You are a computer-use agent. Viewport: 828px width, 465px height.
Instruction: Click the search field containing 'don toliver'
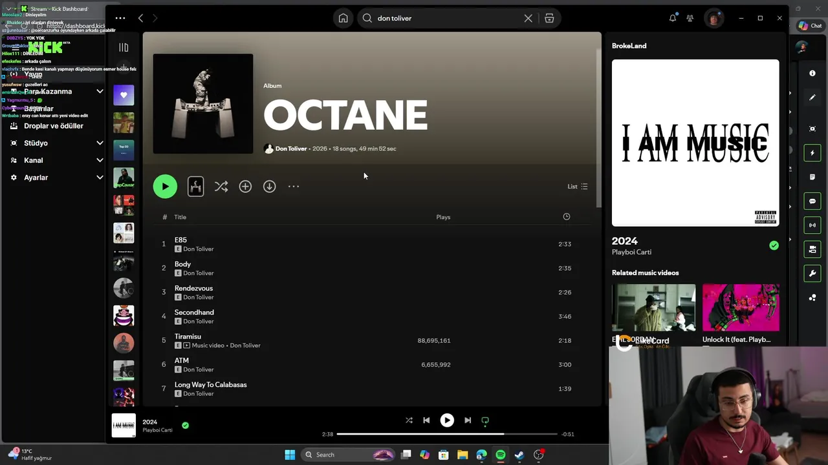(x=448, y=18)
